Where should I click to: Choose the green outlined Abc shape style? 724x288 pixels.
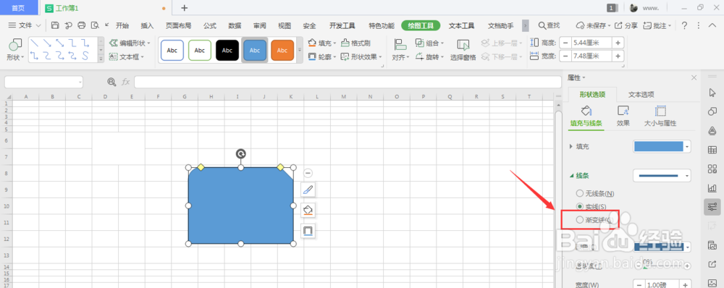point(200,51)
